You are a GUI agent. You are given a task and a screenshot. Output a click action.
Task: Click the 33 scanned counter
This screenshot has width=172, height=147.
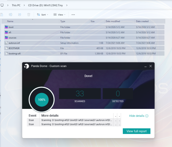(80, 93)
